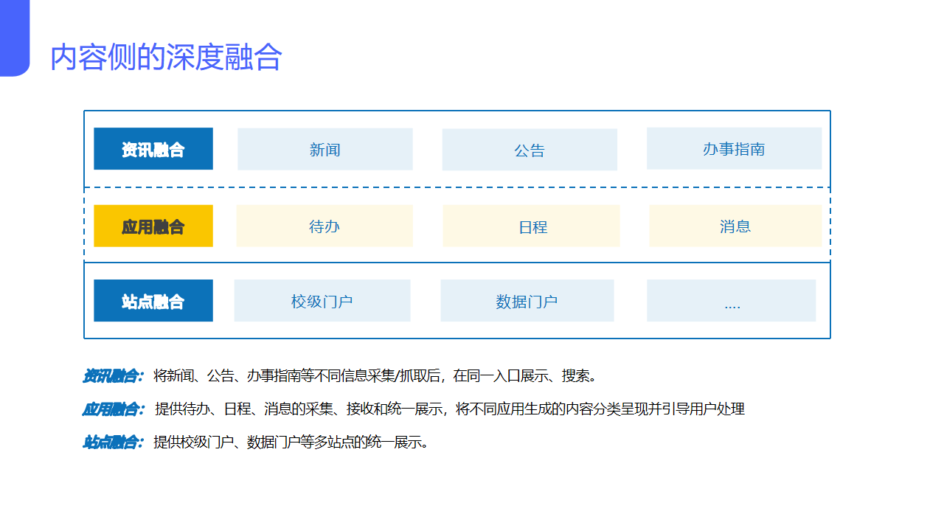Open the 消息 card
Viewport: 944px width, 531px height.
(x=735, y=226)
